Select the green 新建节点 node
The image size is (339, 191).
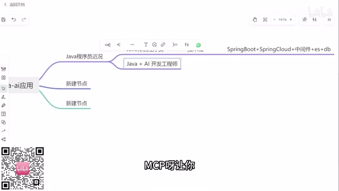pyautogui.click(x=76, y=103)
